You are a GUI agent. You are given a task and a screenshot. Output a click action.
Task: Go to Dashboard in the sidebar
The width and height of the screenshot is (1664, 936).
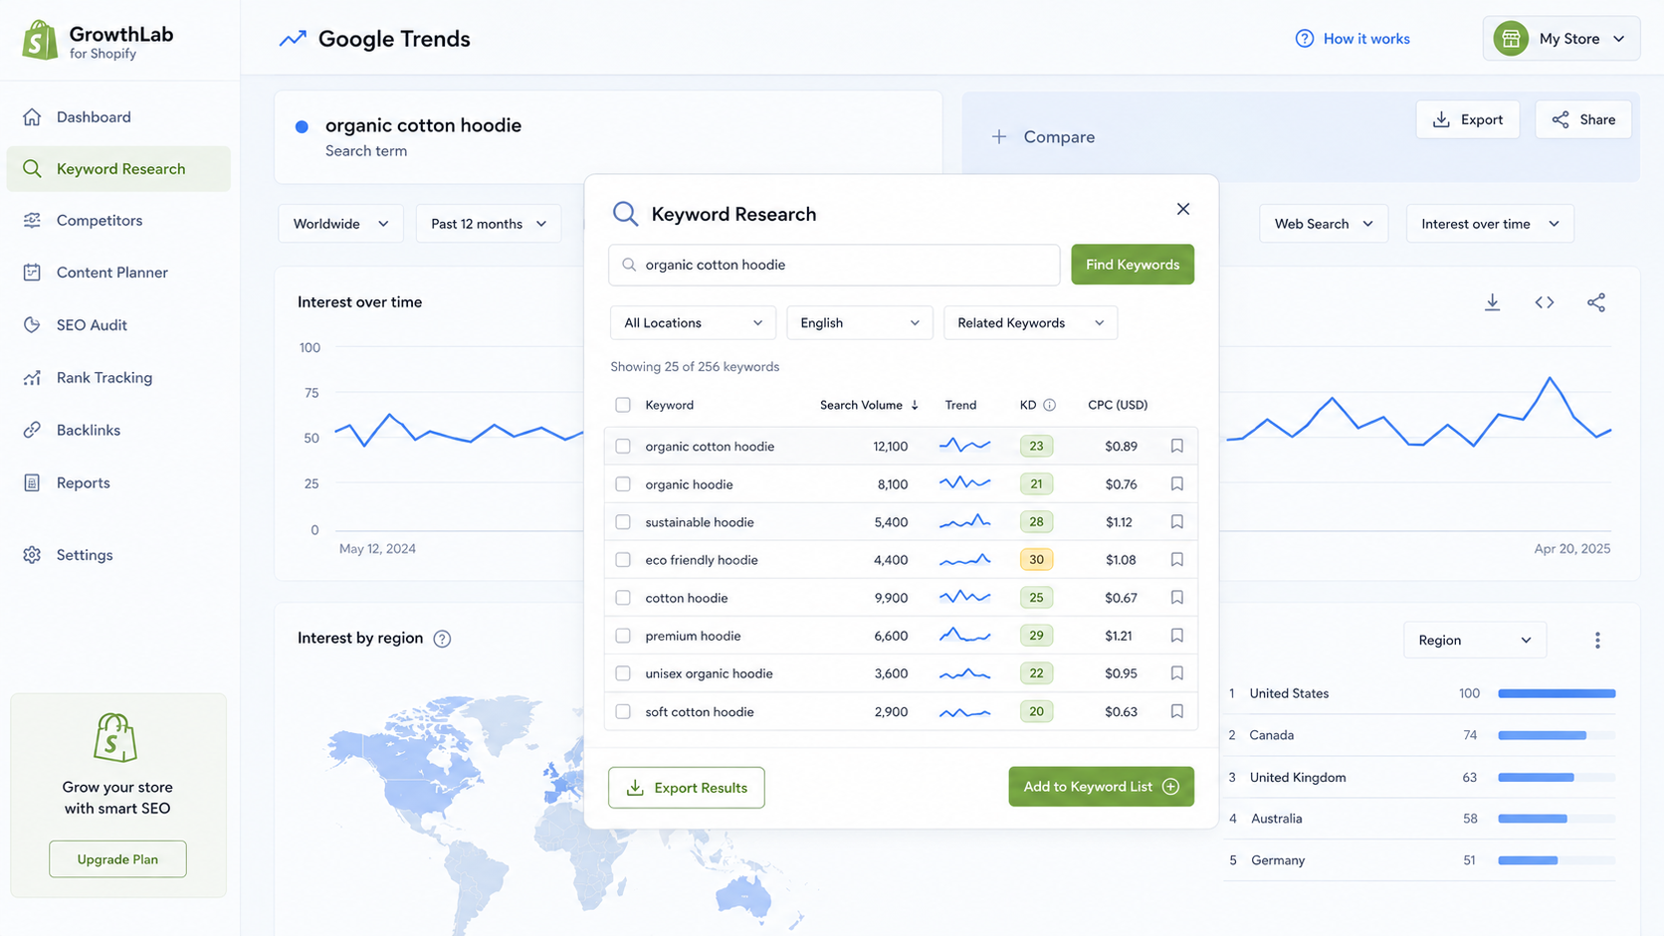coord(118,116)
